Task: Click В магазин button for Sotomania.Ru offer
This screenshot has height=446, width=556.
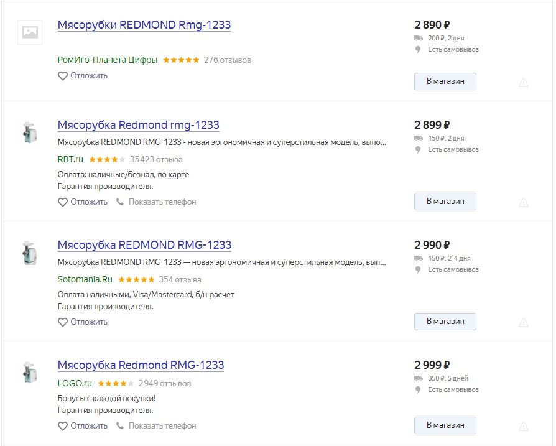Action: pos(445,322)
